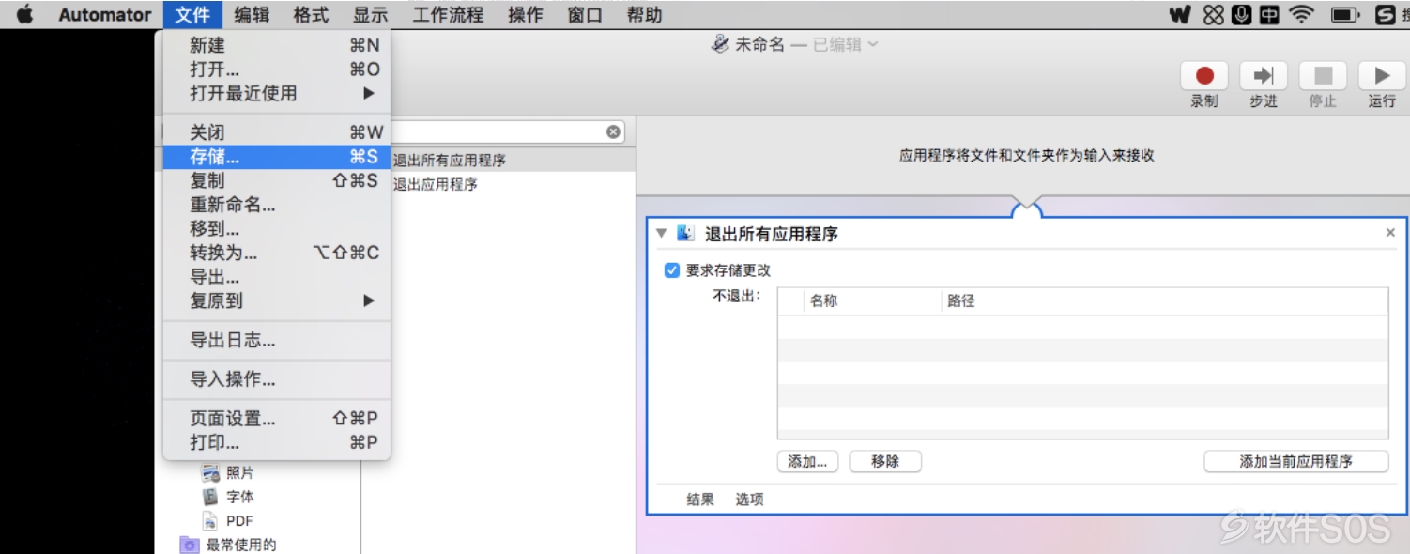This screenshot has width=1410, height=554.
Task: Expand the 打开最近使用 submenu
Action: click(x=277, y=93)
